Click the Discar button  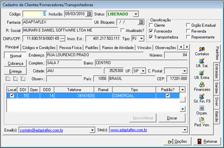pos(172,118)
